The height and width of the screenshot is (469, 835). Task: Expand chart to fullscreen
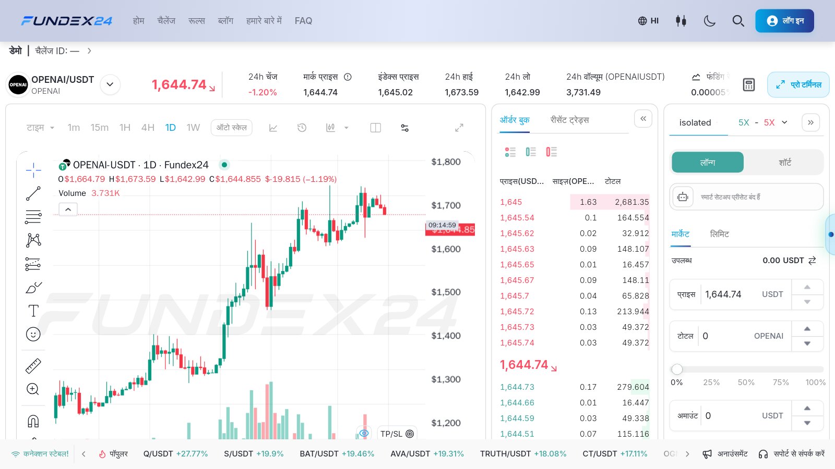(459, 128)
